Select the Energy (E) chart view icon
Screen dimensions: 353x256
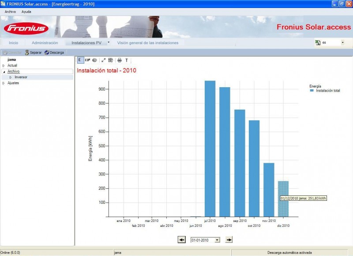tap(80, 60)
